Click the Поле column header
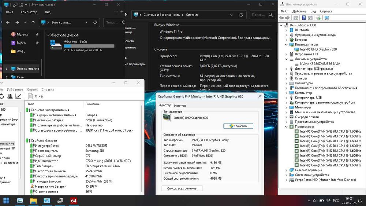This screenshot has height=206, width=366. click(x=54, y=104)
